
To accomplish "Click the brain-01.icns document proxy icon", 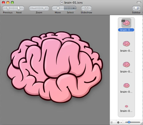I will click(62, 3).
